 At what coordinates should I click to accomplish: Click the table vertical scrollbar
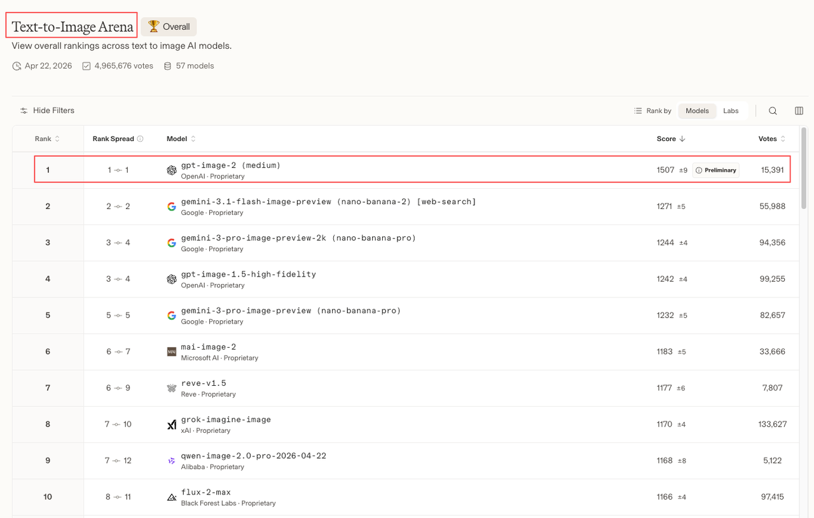point(804,168)
